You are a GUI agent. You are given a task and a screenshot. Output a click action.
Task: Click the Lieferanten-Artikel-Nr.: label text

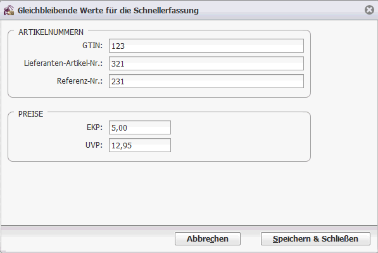63,63
